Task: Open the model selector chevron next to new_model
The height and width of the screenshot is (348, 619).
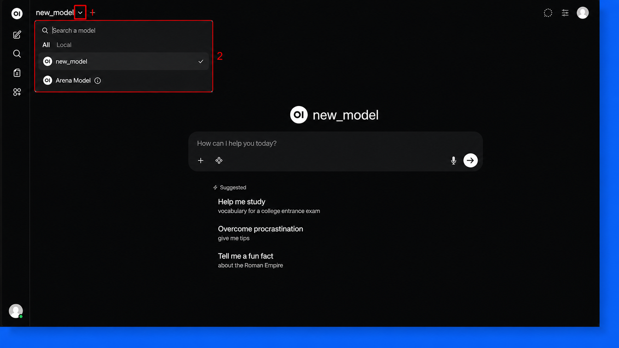Action: coord(80,13)
